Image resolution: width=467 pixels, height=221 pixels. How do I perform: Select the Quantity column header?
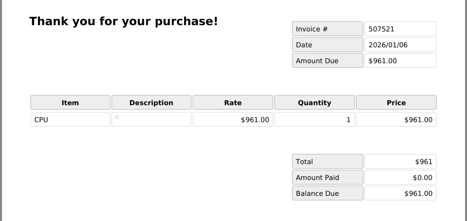pos(315,102)
